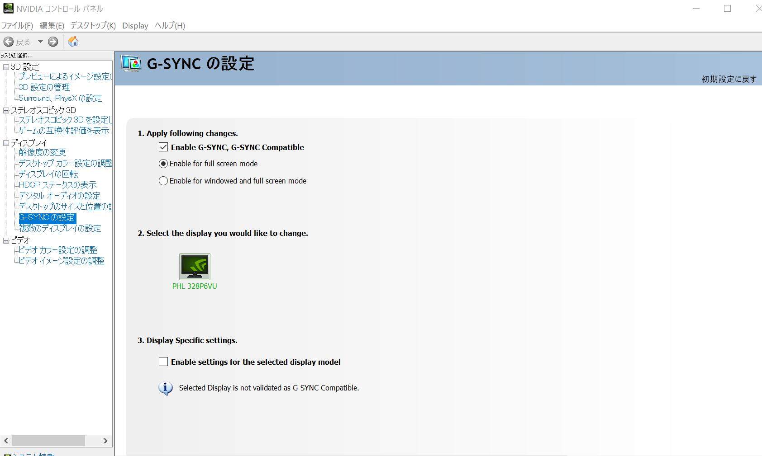
Task: Select the PHL 328P6VU monitor icon
Action: click(195, 267)
